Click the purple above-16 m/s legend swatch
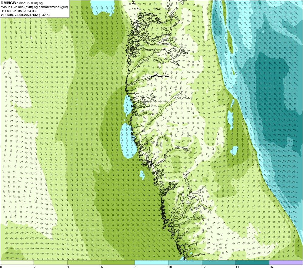This screenshot has height=269, width=303. (x=286, y=262)
